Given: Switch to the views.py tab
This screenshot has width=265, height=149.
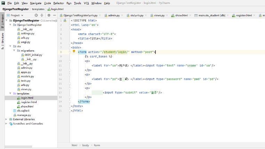Looking at the screenshot, I should (x=159, y=16).
